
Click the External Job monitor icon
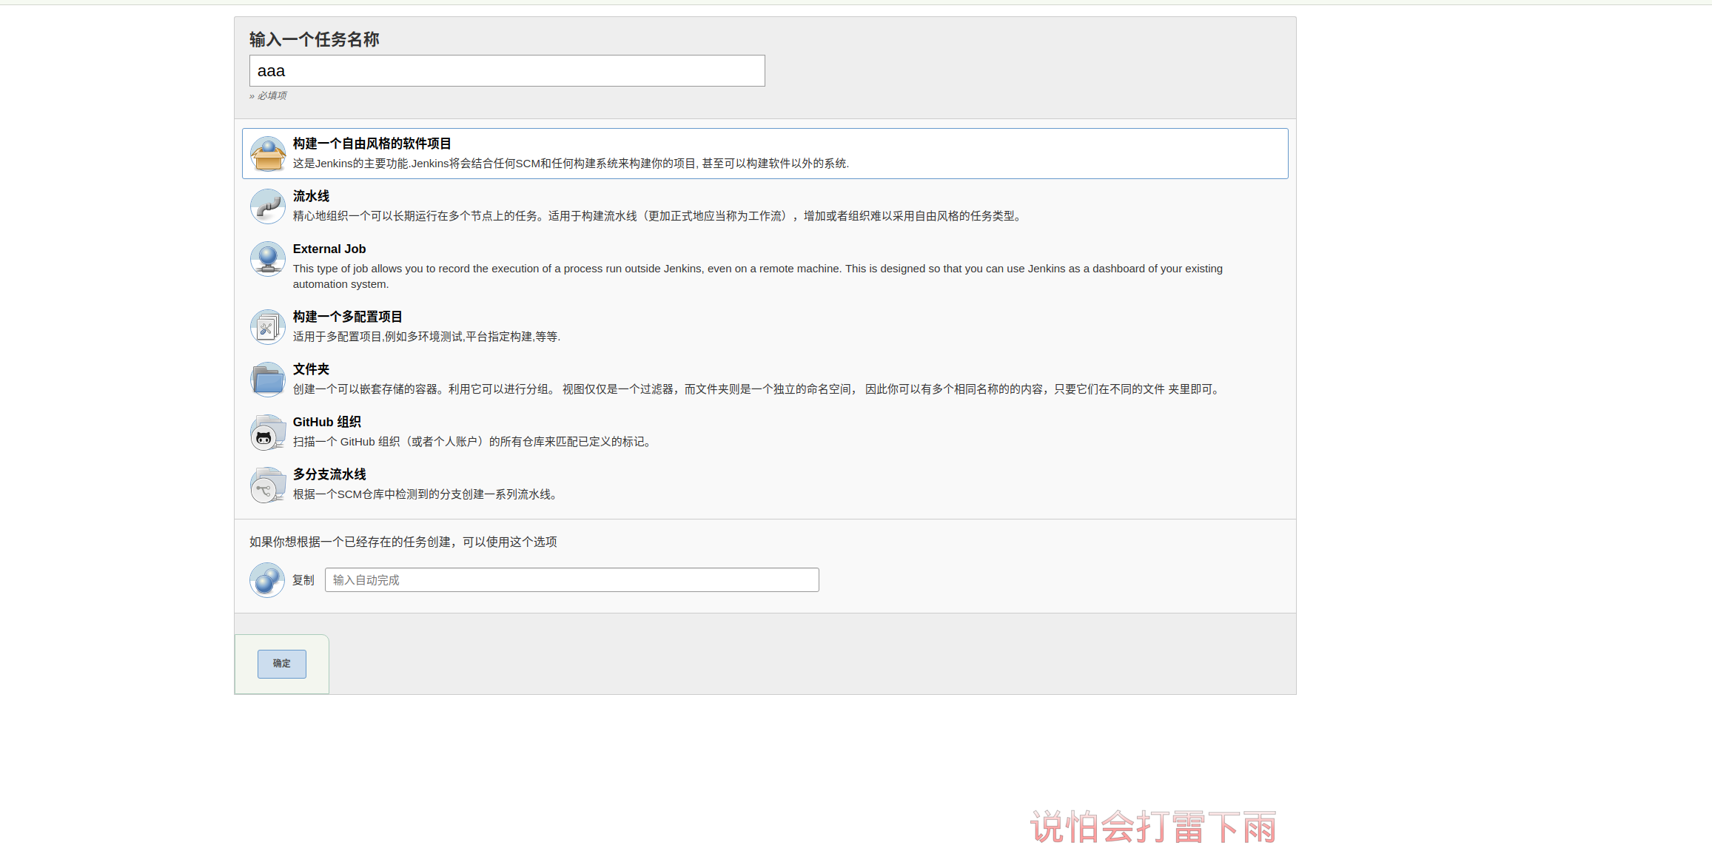pos(267,259)
